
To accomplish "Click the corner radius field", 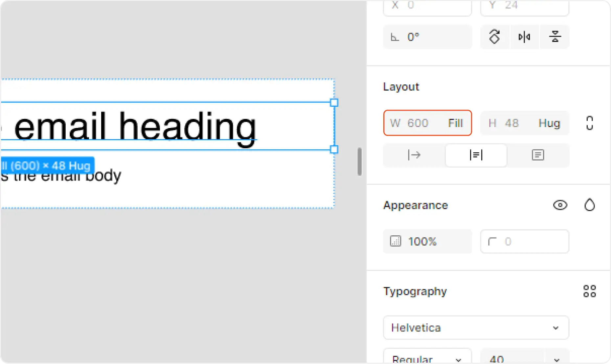I will point(525,242).
